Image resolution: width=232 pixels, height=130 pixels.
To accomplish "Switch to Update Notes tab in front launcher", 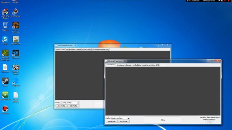I will point(110,65).
